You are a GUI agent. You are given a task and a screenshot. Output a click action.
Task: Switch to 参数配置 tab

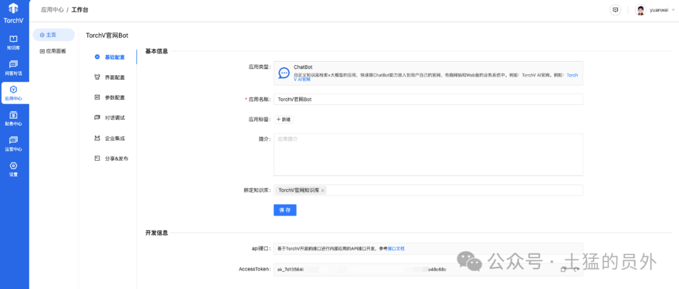[x=111, y=98]
